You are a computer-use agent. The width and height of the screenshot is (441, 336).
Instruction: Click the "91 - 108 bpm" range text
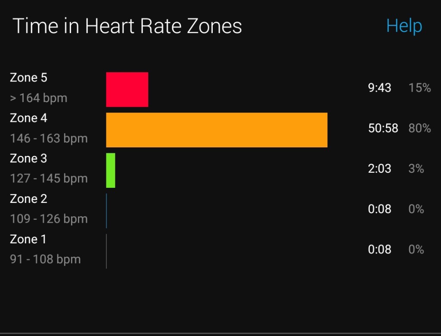point(45,259)
